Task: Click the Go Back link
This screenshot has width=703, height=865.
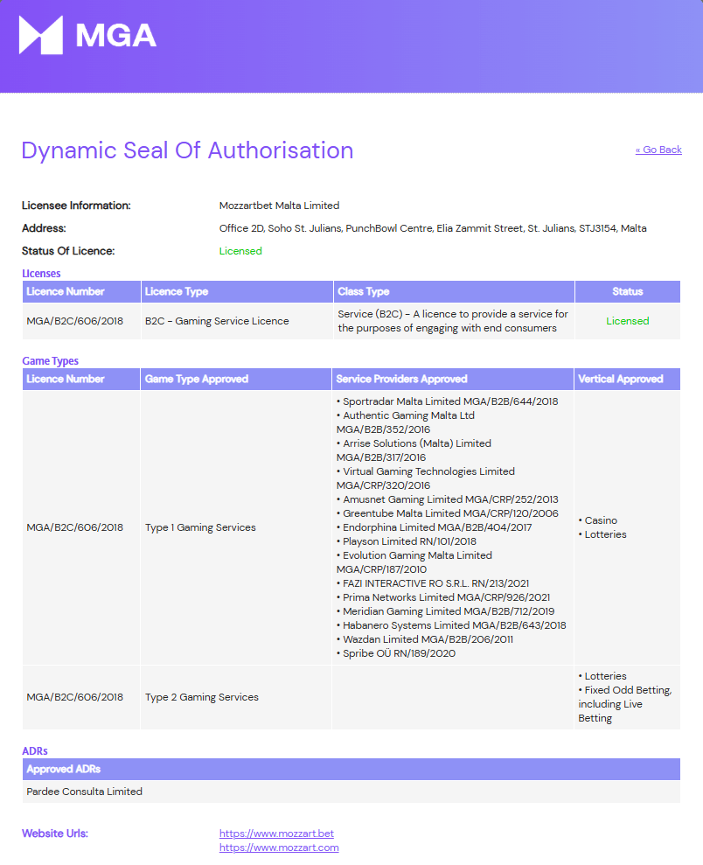Action: 658,150
